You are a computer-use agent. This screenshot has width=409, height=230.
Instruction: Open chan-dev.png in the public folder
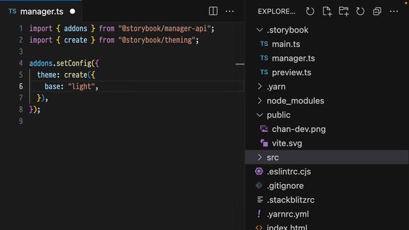click(298, 129)
